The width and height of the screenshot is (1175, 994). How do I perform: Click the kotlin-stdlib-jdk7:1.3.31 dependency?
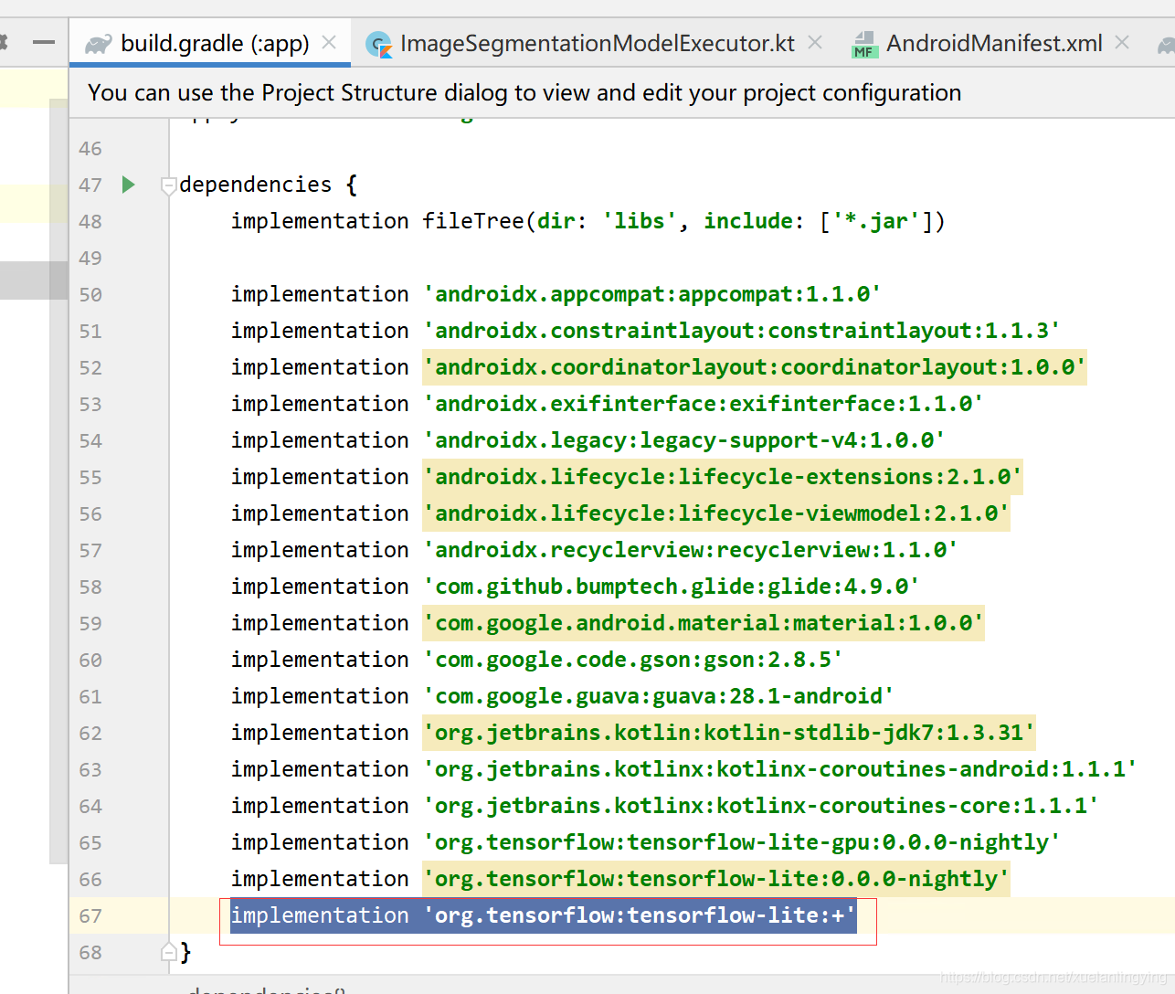[x=728, y=733]
